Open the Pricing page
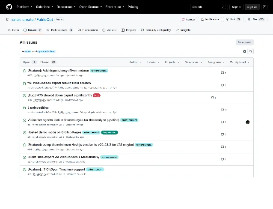This screenshot has width=273, height=209. 133,7
